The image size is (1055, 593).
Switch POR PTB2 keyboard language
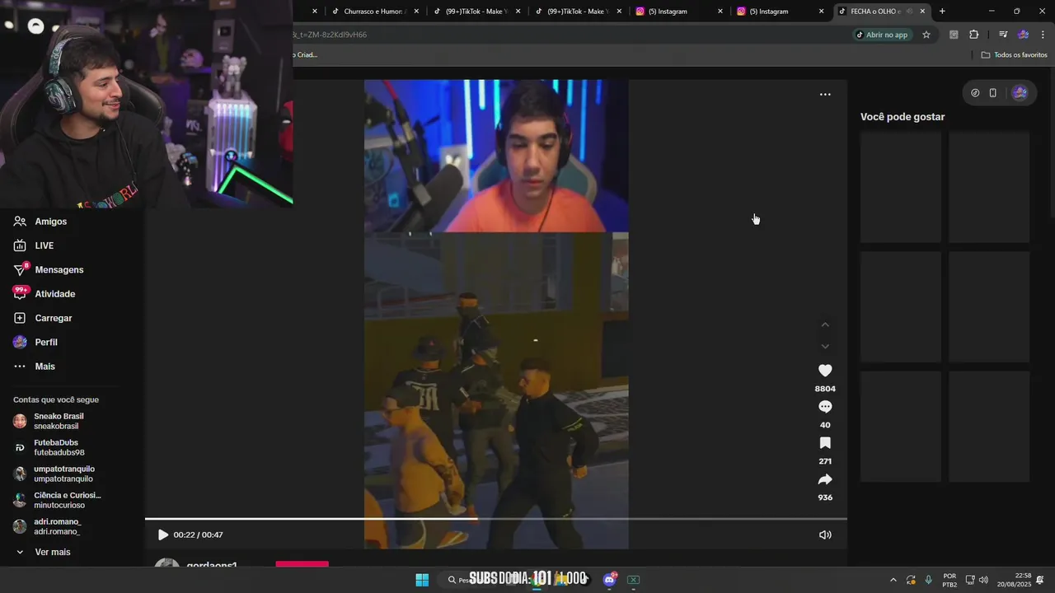[949, 580]
